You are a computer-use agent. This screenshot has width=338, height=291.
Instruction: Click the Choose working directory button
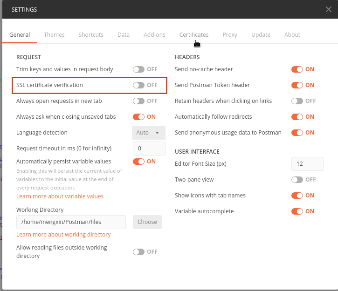(147, 222)
